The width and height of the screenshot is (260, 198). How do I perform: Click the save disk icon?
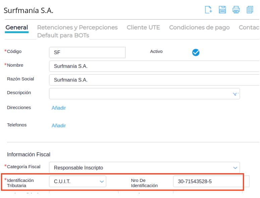(x=222, y=10)
